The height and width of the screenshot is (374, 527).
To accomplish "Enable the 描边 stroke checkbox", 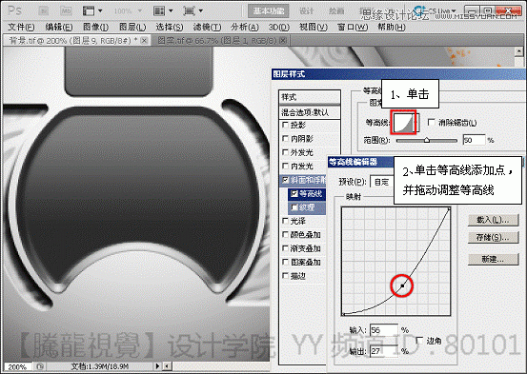I will [x=285, y=276].
